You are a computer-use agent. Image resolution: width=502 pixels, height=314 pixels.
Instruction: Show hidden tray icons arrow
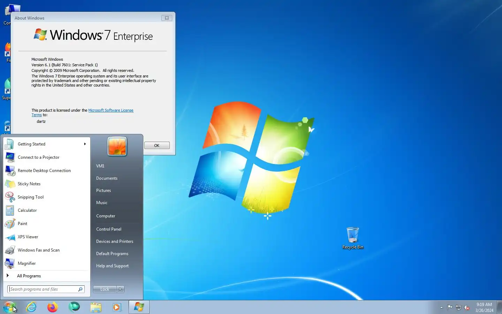tap(441, 307)
